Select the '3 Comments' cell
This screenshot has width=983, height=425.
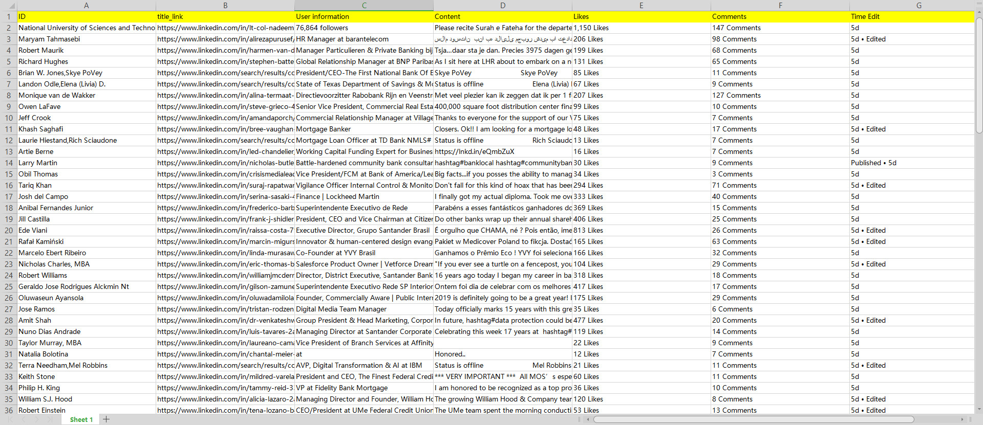(780, 174)
